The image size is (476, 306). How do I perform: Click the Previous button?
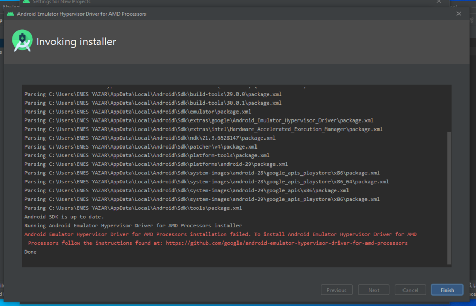pos(336,290)
